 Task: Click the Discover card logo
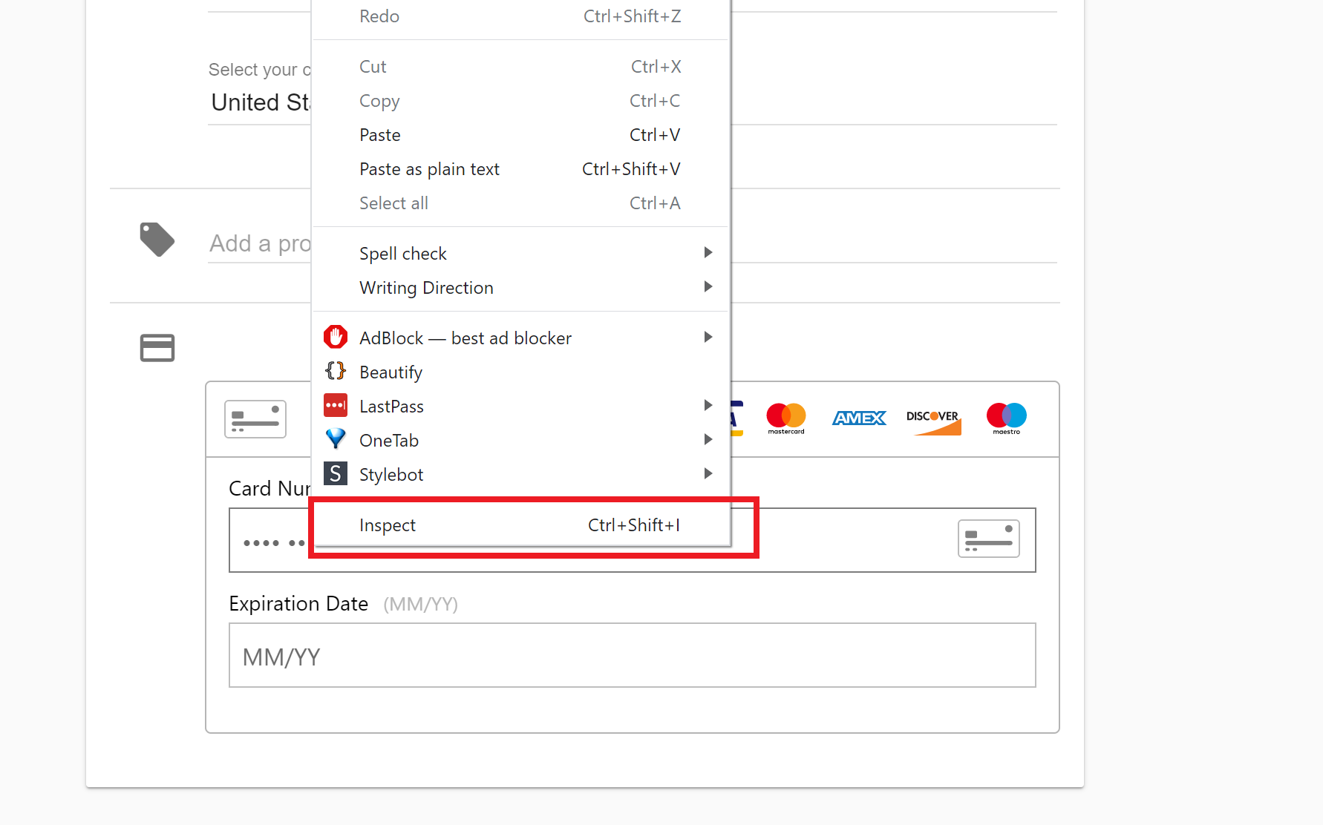[934, 421]
